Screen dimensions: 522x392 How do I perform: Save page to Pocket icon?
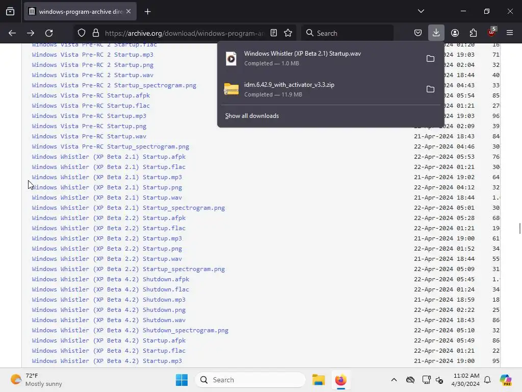(x=418, y=33)
